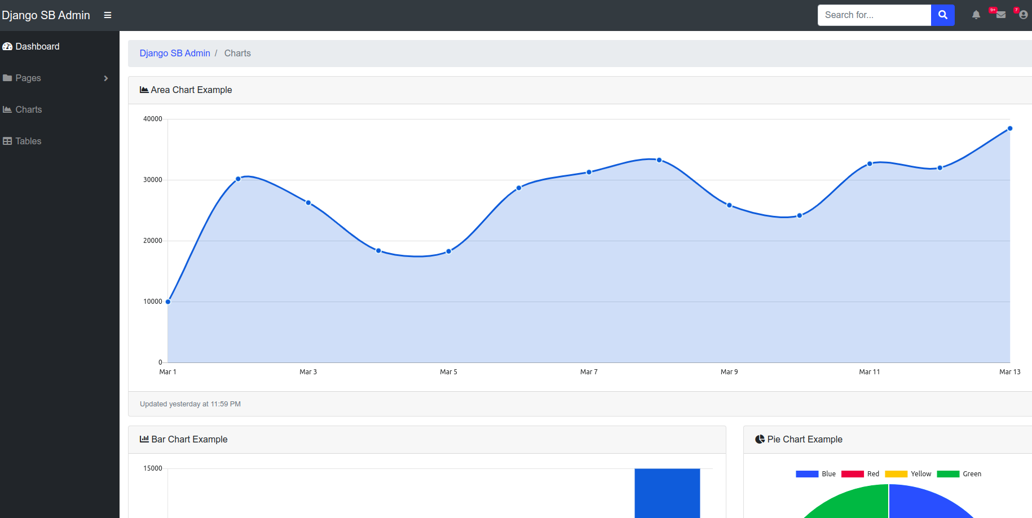The height and width of the screenshot is (518, 1032).
Task: Click the Mar 5 data point on the area chart
Action: 449,251
